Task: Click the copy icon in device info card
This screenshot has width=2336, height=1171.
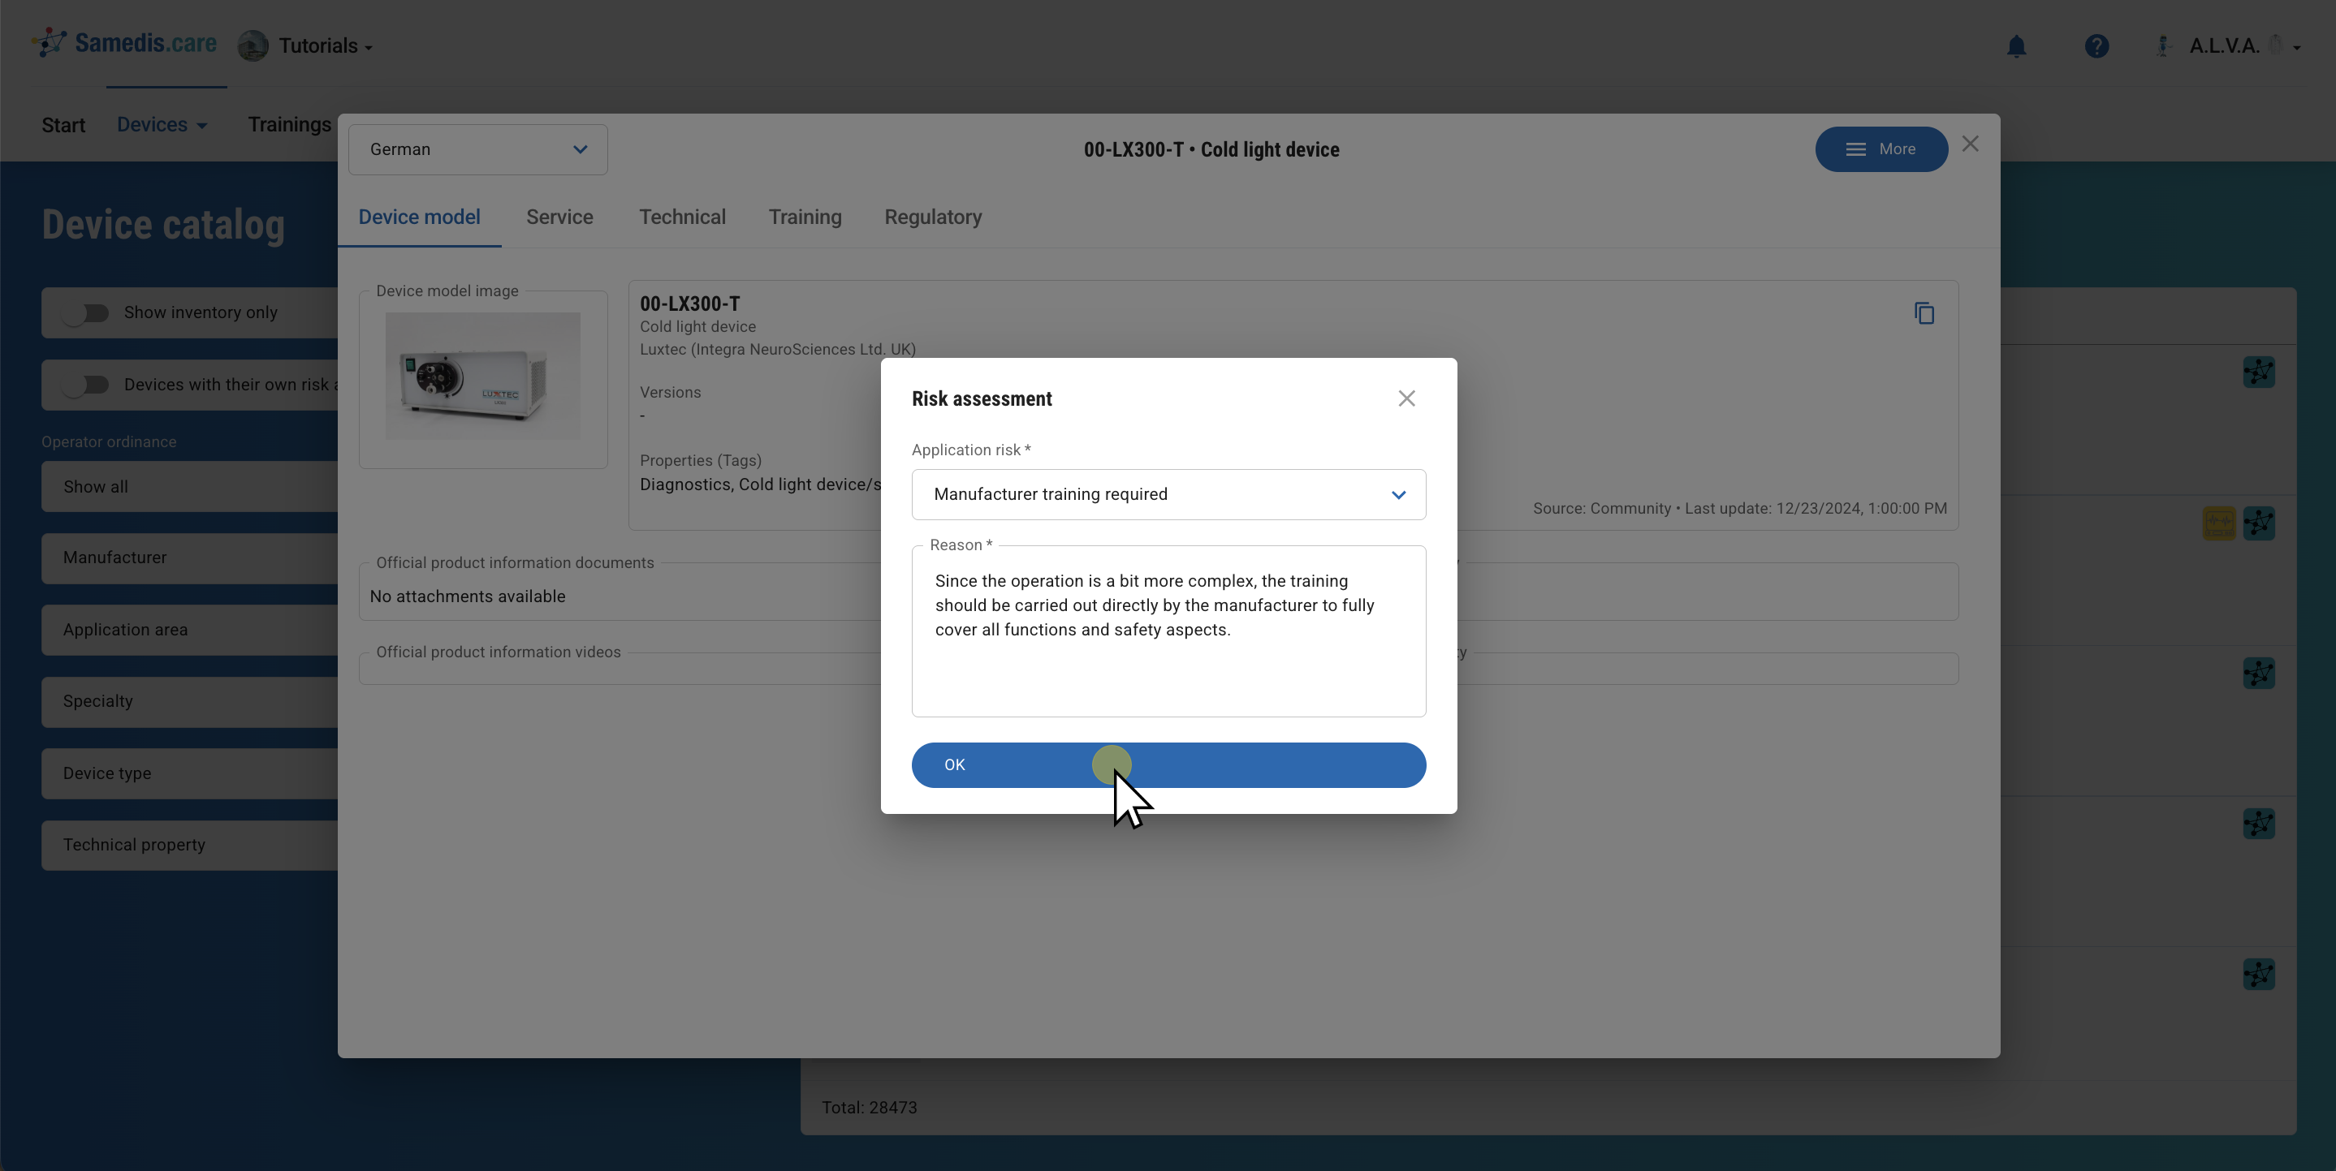Action: [x=1924, y=313]
